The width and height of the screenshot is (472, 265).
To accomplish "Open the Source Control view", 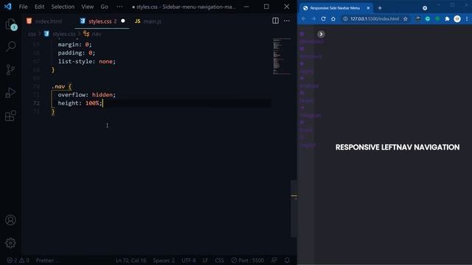I will (x=11, y=70).
